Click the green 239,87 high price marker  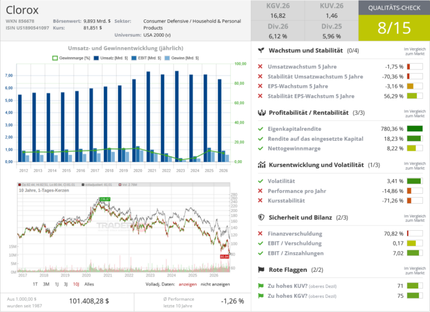tap(105, 199)
